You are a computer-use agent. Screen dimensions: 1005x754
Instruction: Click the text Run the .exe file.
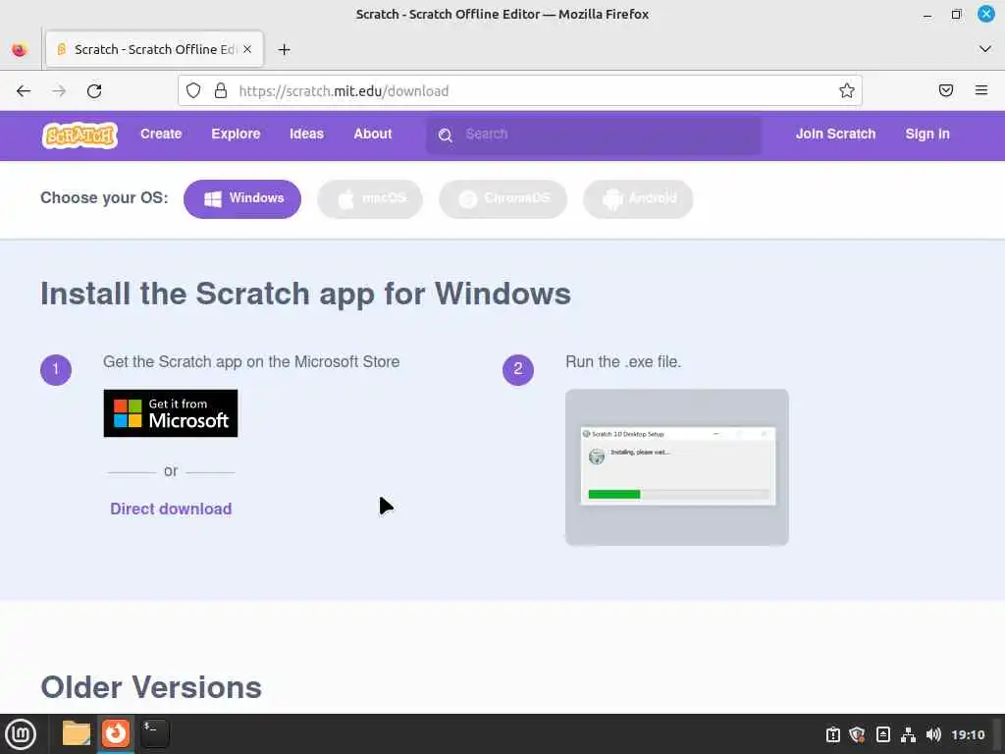(x=623, y=361)
